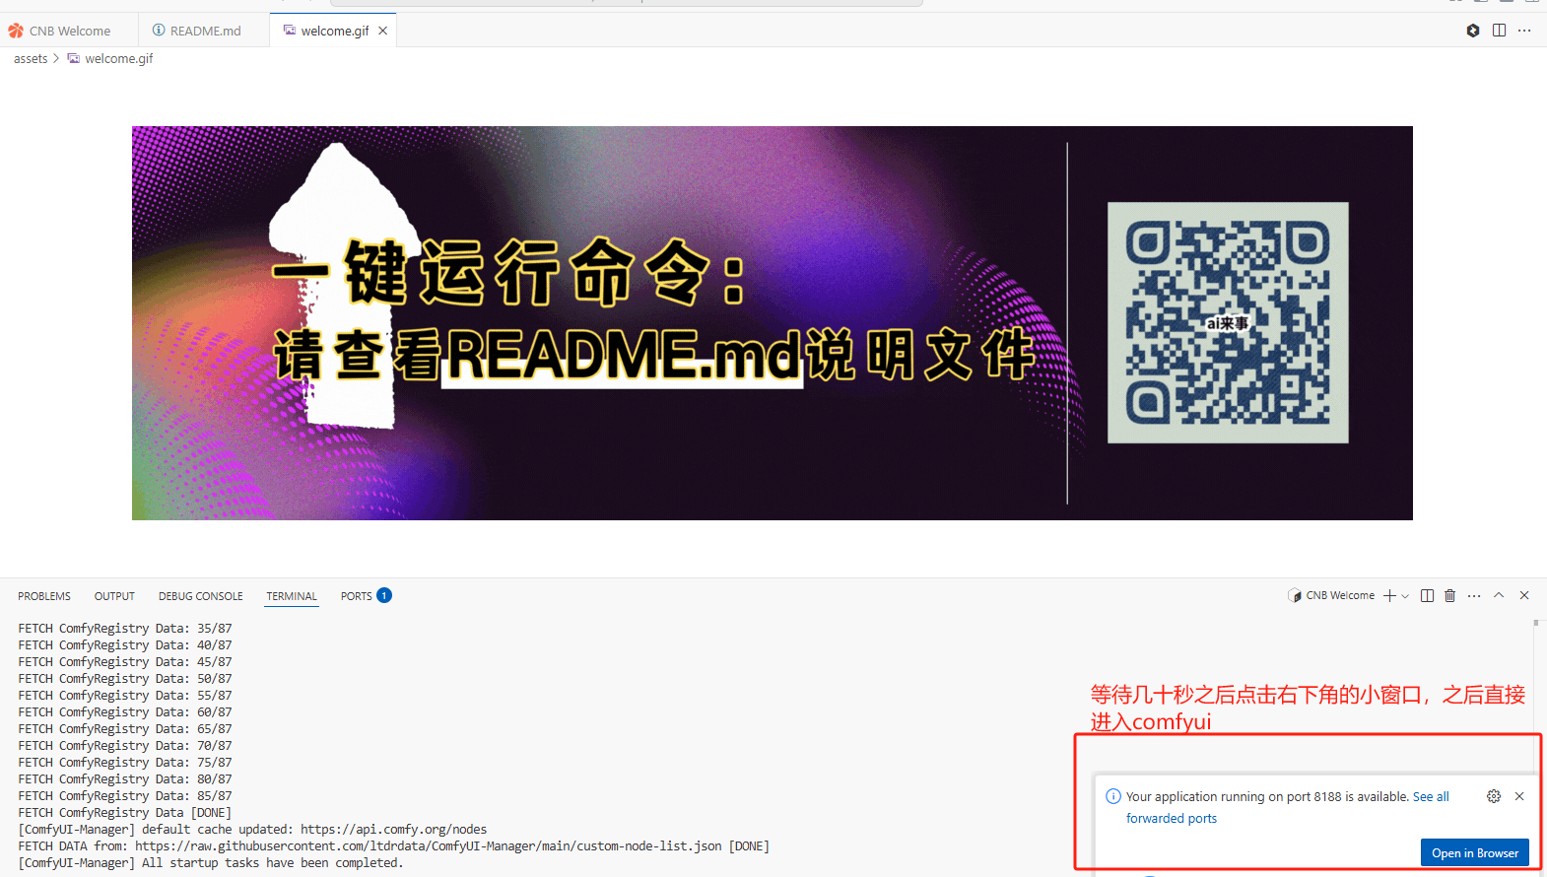Viewport: 1547px width, 877px height.
Task: Click terminal line 'FETCH ComfyRegistry Data: 85/87'
Action: (125, 796)
